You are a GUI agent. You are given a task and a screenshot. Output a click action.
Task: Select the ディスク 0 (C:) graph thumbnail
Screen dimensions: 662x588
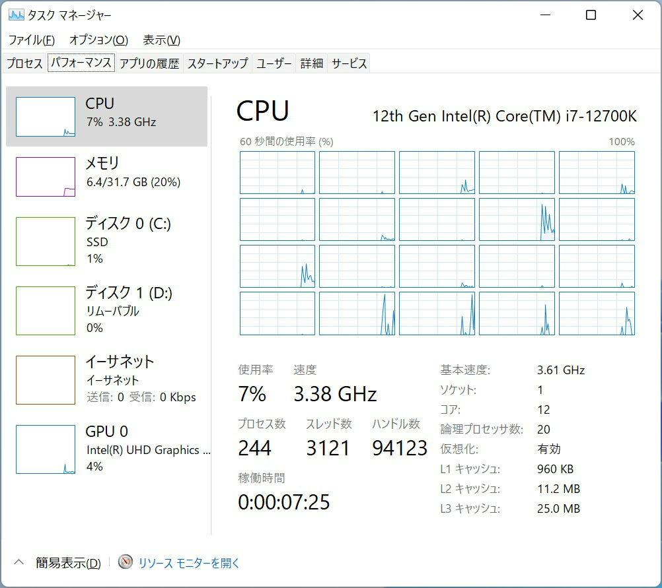point(46,242)
